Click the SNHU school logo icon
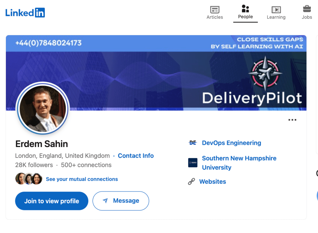318x233 pixels. (193, 163)
